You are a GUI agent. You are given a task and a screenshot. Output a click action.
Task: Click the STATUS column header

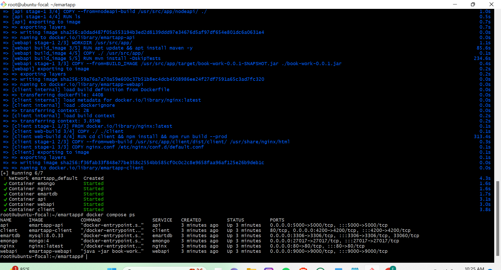pyautogui.click(x=236, y=220)
